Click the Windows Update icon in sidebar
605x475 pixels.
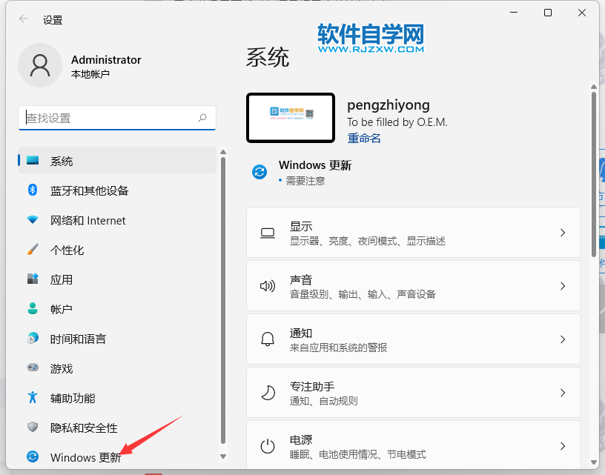(x=33, y=456)
